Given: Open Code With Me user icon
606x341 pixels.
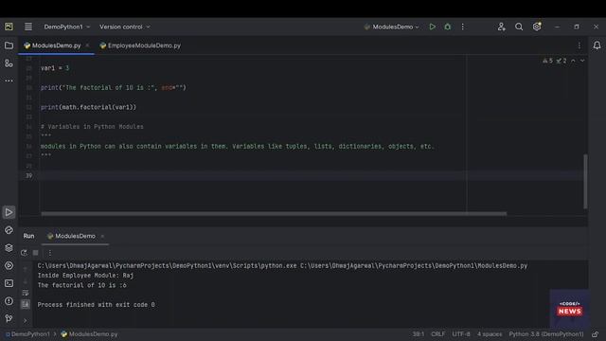Looking at the screenshot, I should 501,27.
